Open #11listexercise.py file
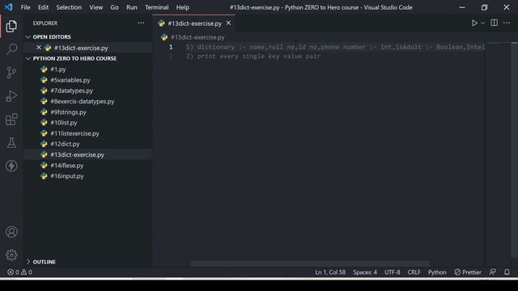 tap(88, 133)
